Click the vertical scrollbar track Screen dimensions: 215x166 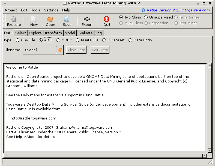coord(210,108)
